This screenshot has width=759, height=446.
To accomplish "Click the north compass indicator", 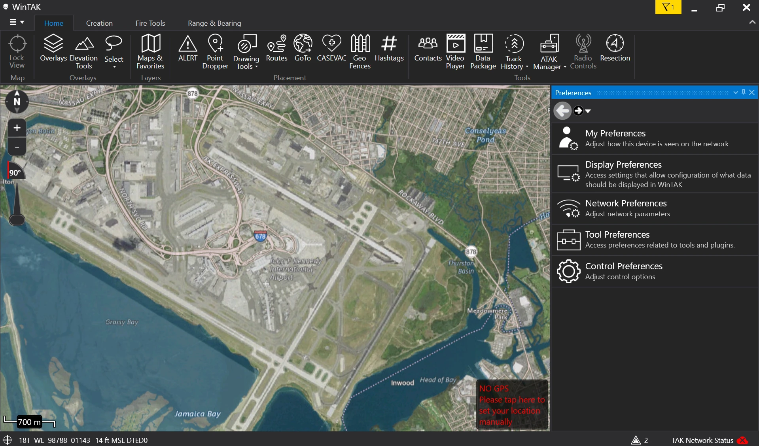I will pos(17,102).
